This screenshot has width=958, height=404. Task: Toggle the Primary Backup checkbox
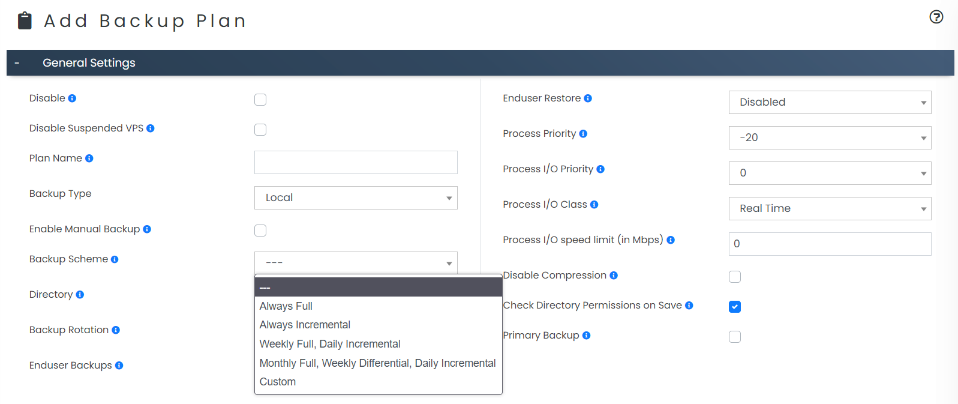(735, 337)
